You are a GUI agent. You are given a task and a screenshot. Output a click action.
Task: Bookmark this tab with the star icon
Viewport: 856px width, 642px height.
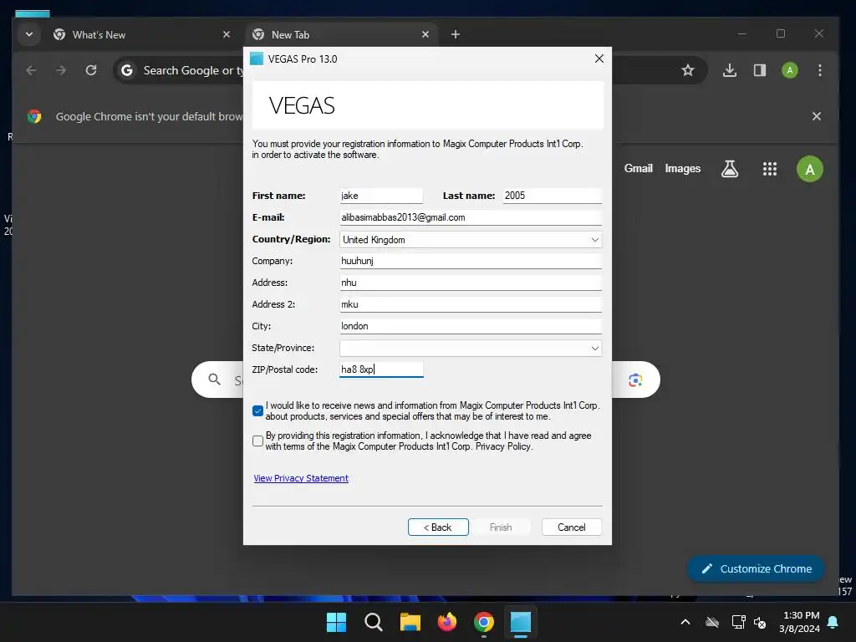click(x=688, y=70)
